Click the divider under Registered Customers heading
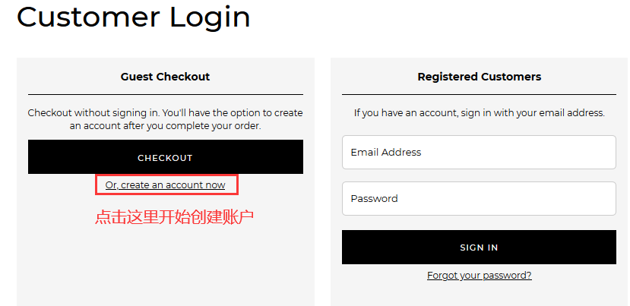The width and height of the screenshot is (630, 306). 479,94
